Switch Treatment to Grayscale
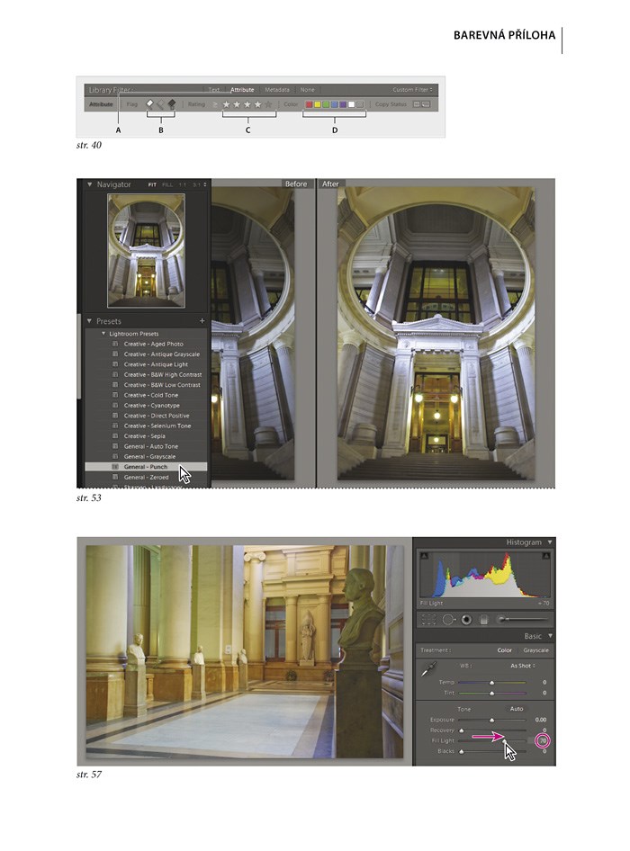 coord(535,650)
